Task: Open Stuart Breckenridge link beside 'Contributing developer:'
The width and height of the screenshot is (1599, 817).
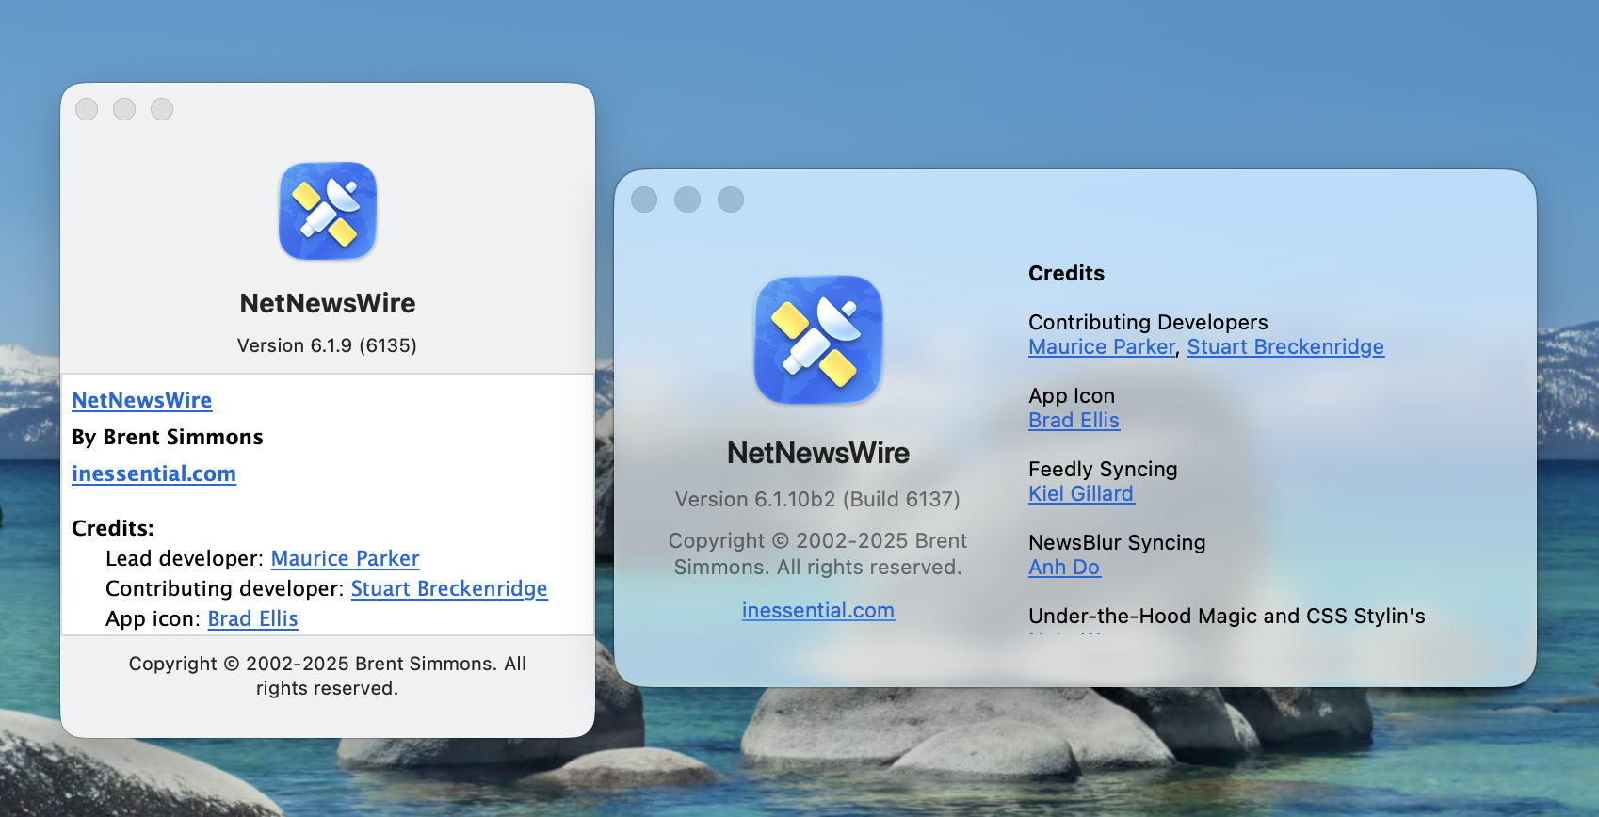Action: (449, 588)
